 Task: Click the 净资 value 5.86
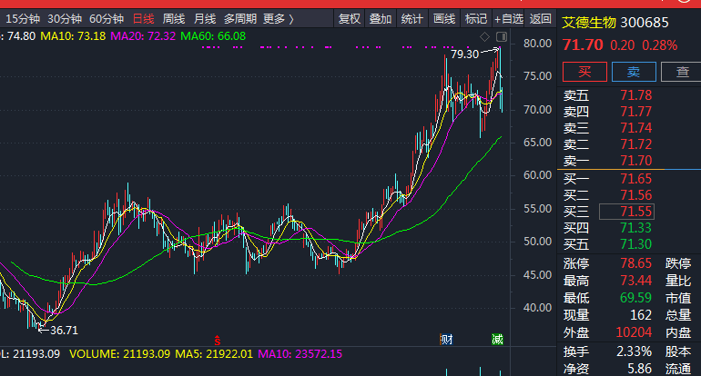click(x=640, y=369)
